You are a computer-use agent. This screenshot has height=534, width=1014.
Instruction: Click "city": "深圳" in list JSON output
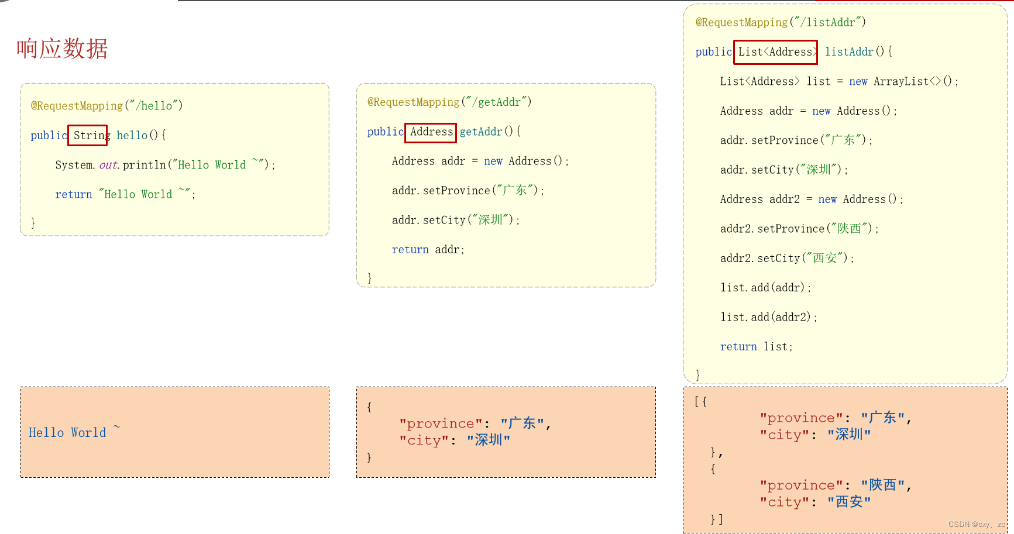click(x=815, y=435)
